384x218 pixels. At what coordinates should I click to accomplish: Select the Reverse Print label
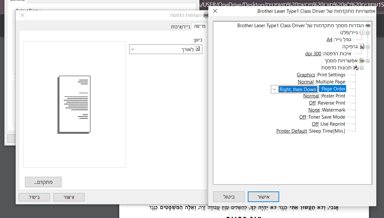[x=331, y=103]
